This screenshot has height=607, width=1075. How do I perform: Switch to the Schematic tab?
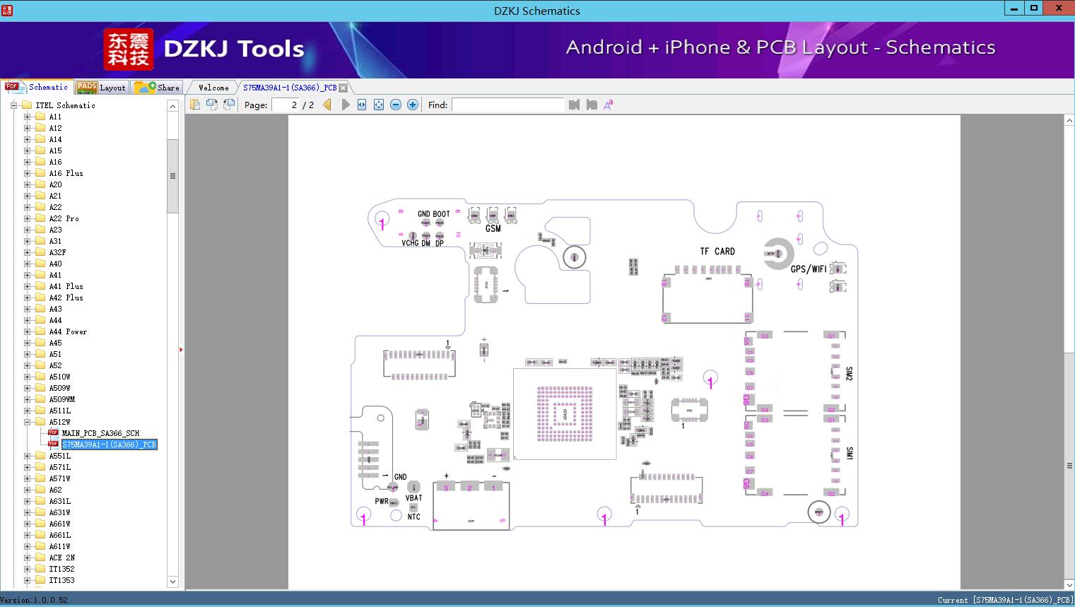36,87
